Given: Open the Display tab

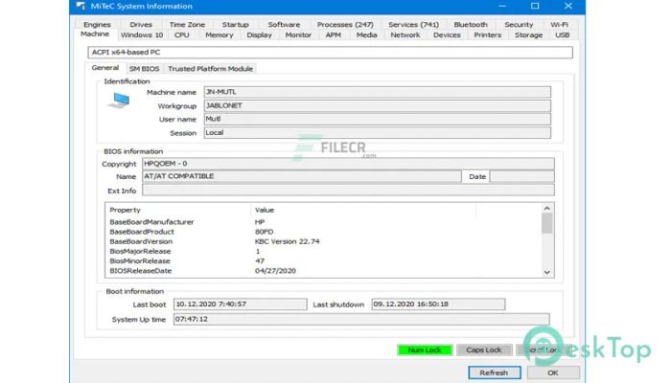Looking at the screenshot, I should click(x=259, y=35).
